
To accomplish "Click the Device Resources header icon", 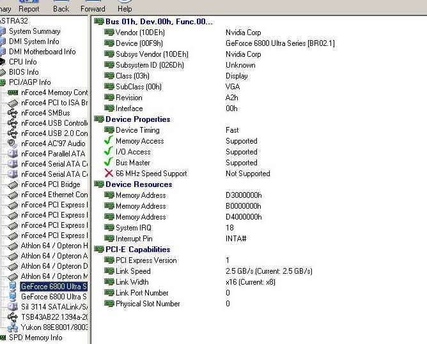I will click(x=99, y=184).
